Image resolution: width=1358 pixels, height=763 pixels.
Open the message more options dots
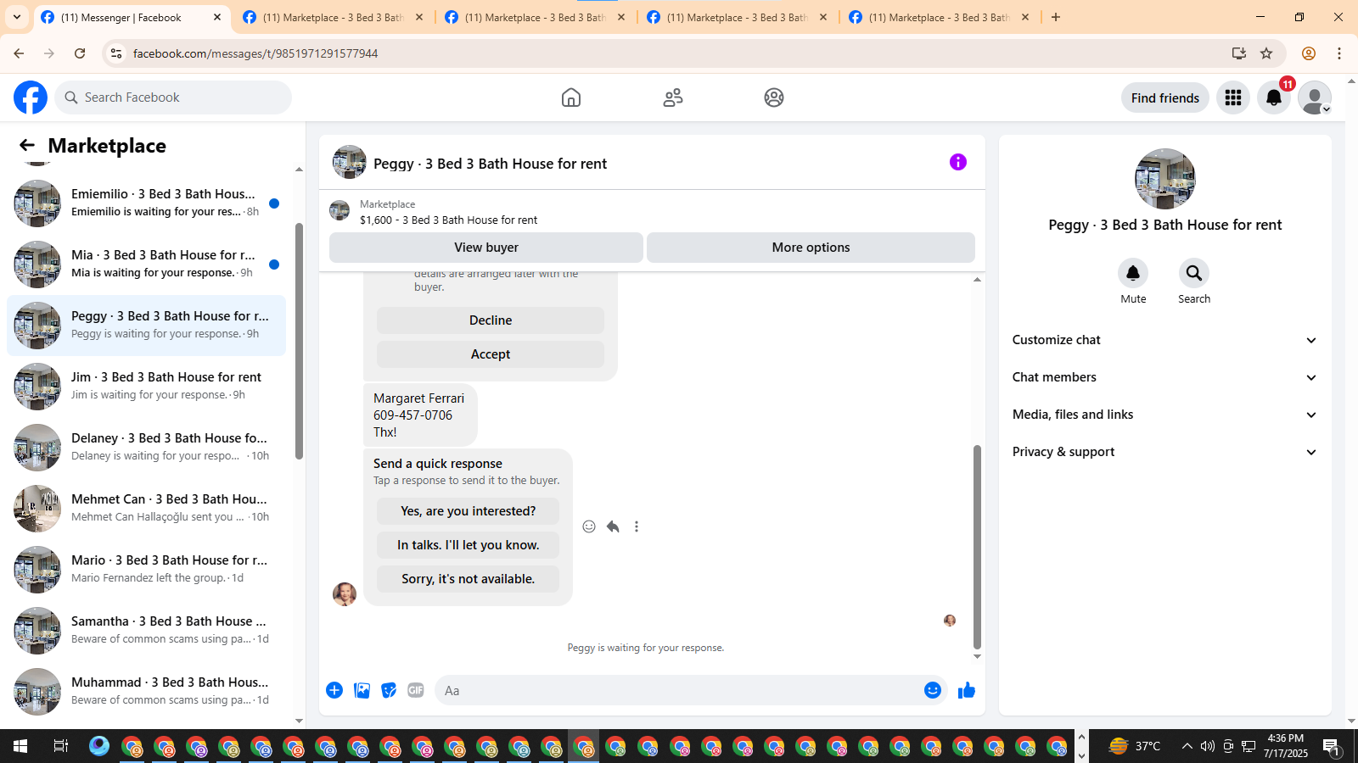point(637,526)
